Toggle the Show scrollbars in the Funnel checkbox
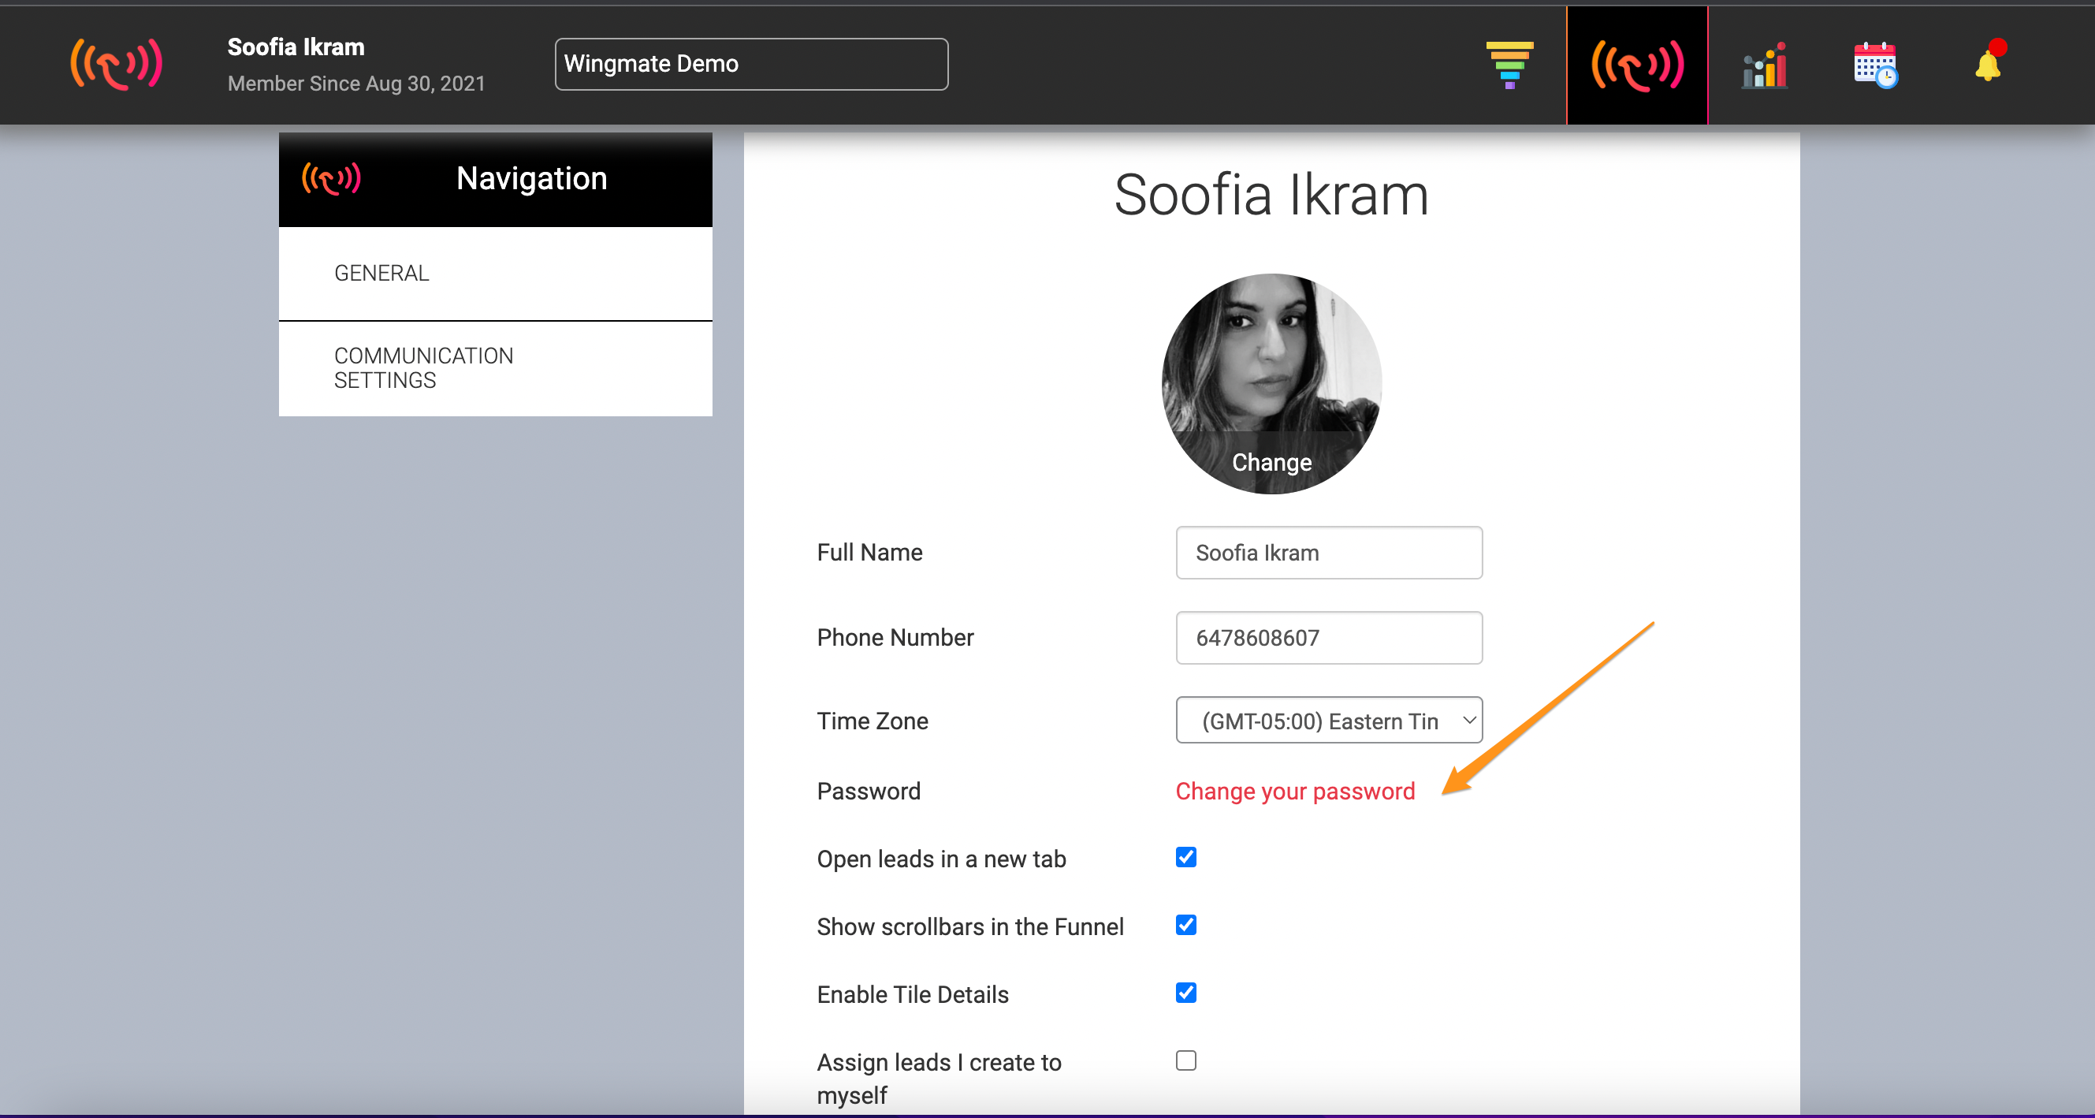The height and width of the screenshot is (1118, 2095). coord(1185,924)
